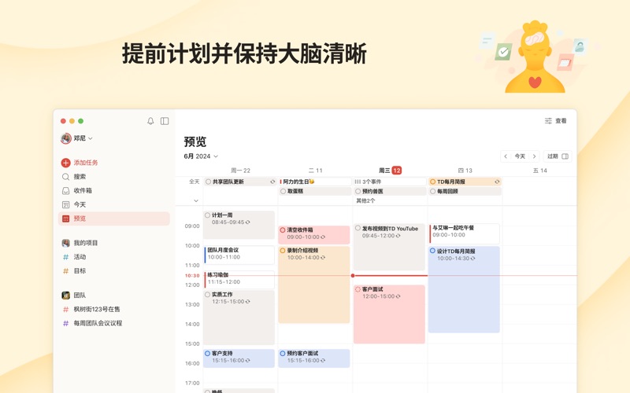
Task: Complete 清空收件箱 task circle
Action: [283, 230]
